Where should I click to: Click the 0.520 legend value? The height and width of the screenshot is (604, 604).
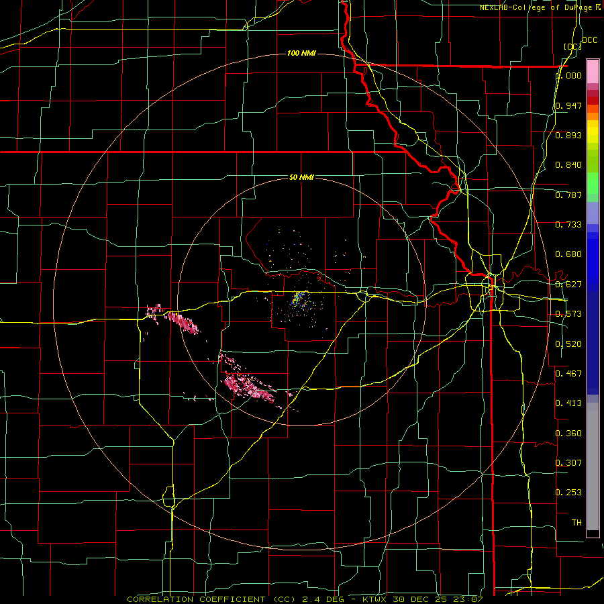point(568,344)
